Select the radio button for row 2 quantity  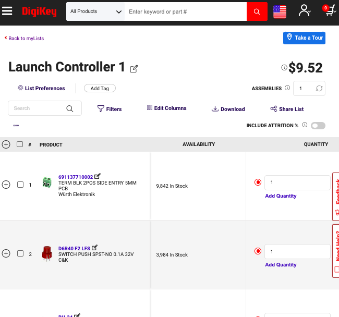click(258, 251)
